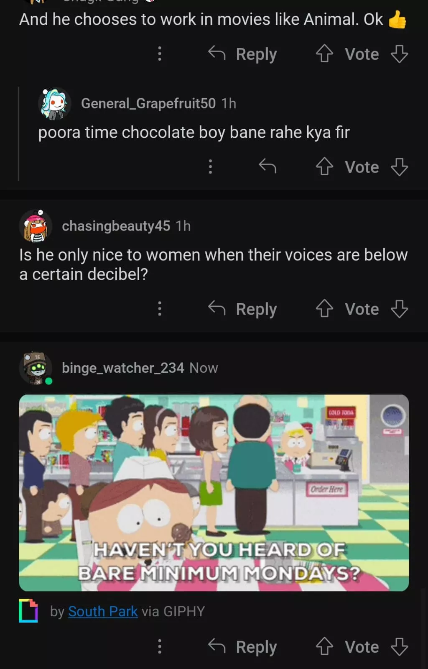Reply to chasingbeauty45's decibel comment

point(242,309)
